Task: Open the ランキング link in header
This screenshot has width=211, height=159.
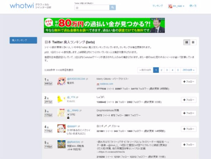Action: point(158,6)
